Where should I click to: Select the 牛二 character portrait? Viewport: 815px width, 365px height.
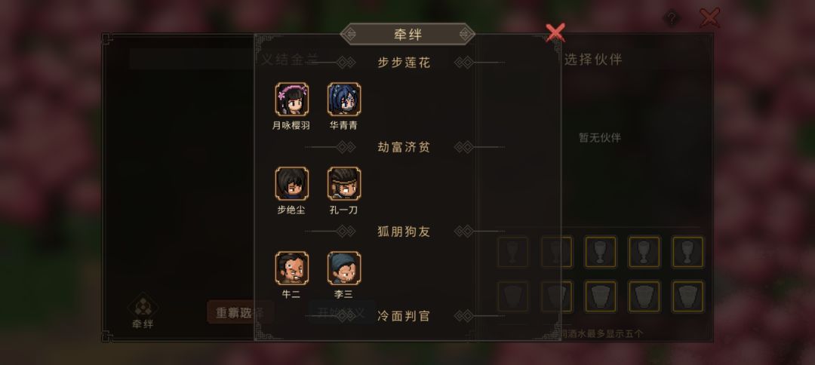(x=291, y=268)
